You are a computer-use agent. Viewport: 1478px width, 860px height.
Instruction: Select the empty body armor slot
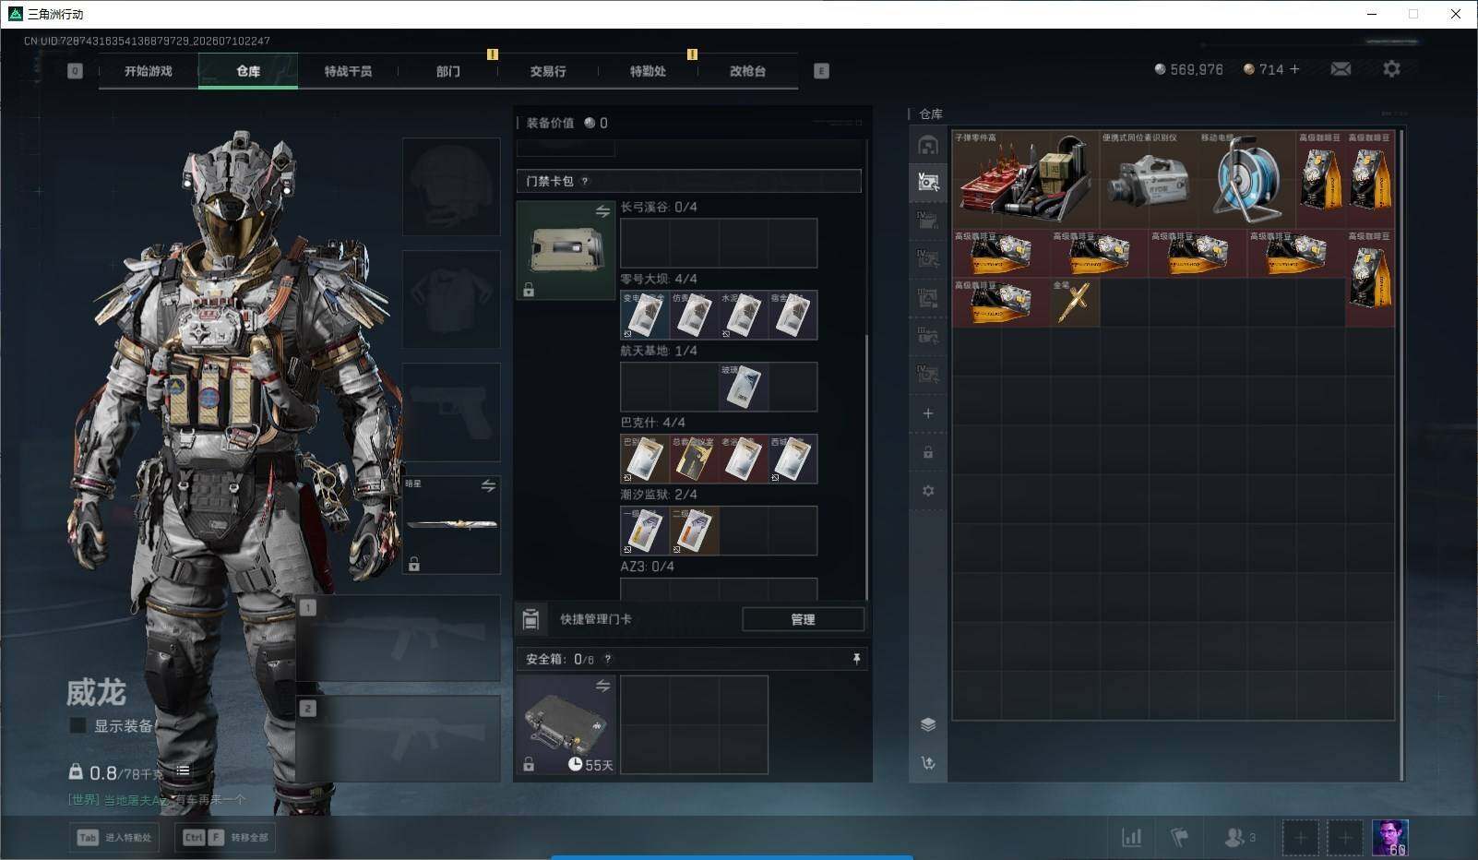coord(451,299)
